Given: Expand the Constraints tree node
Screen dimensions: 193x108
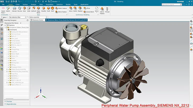Looking at the screenshot, I should (7, 30).
